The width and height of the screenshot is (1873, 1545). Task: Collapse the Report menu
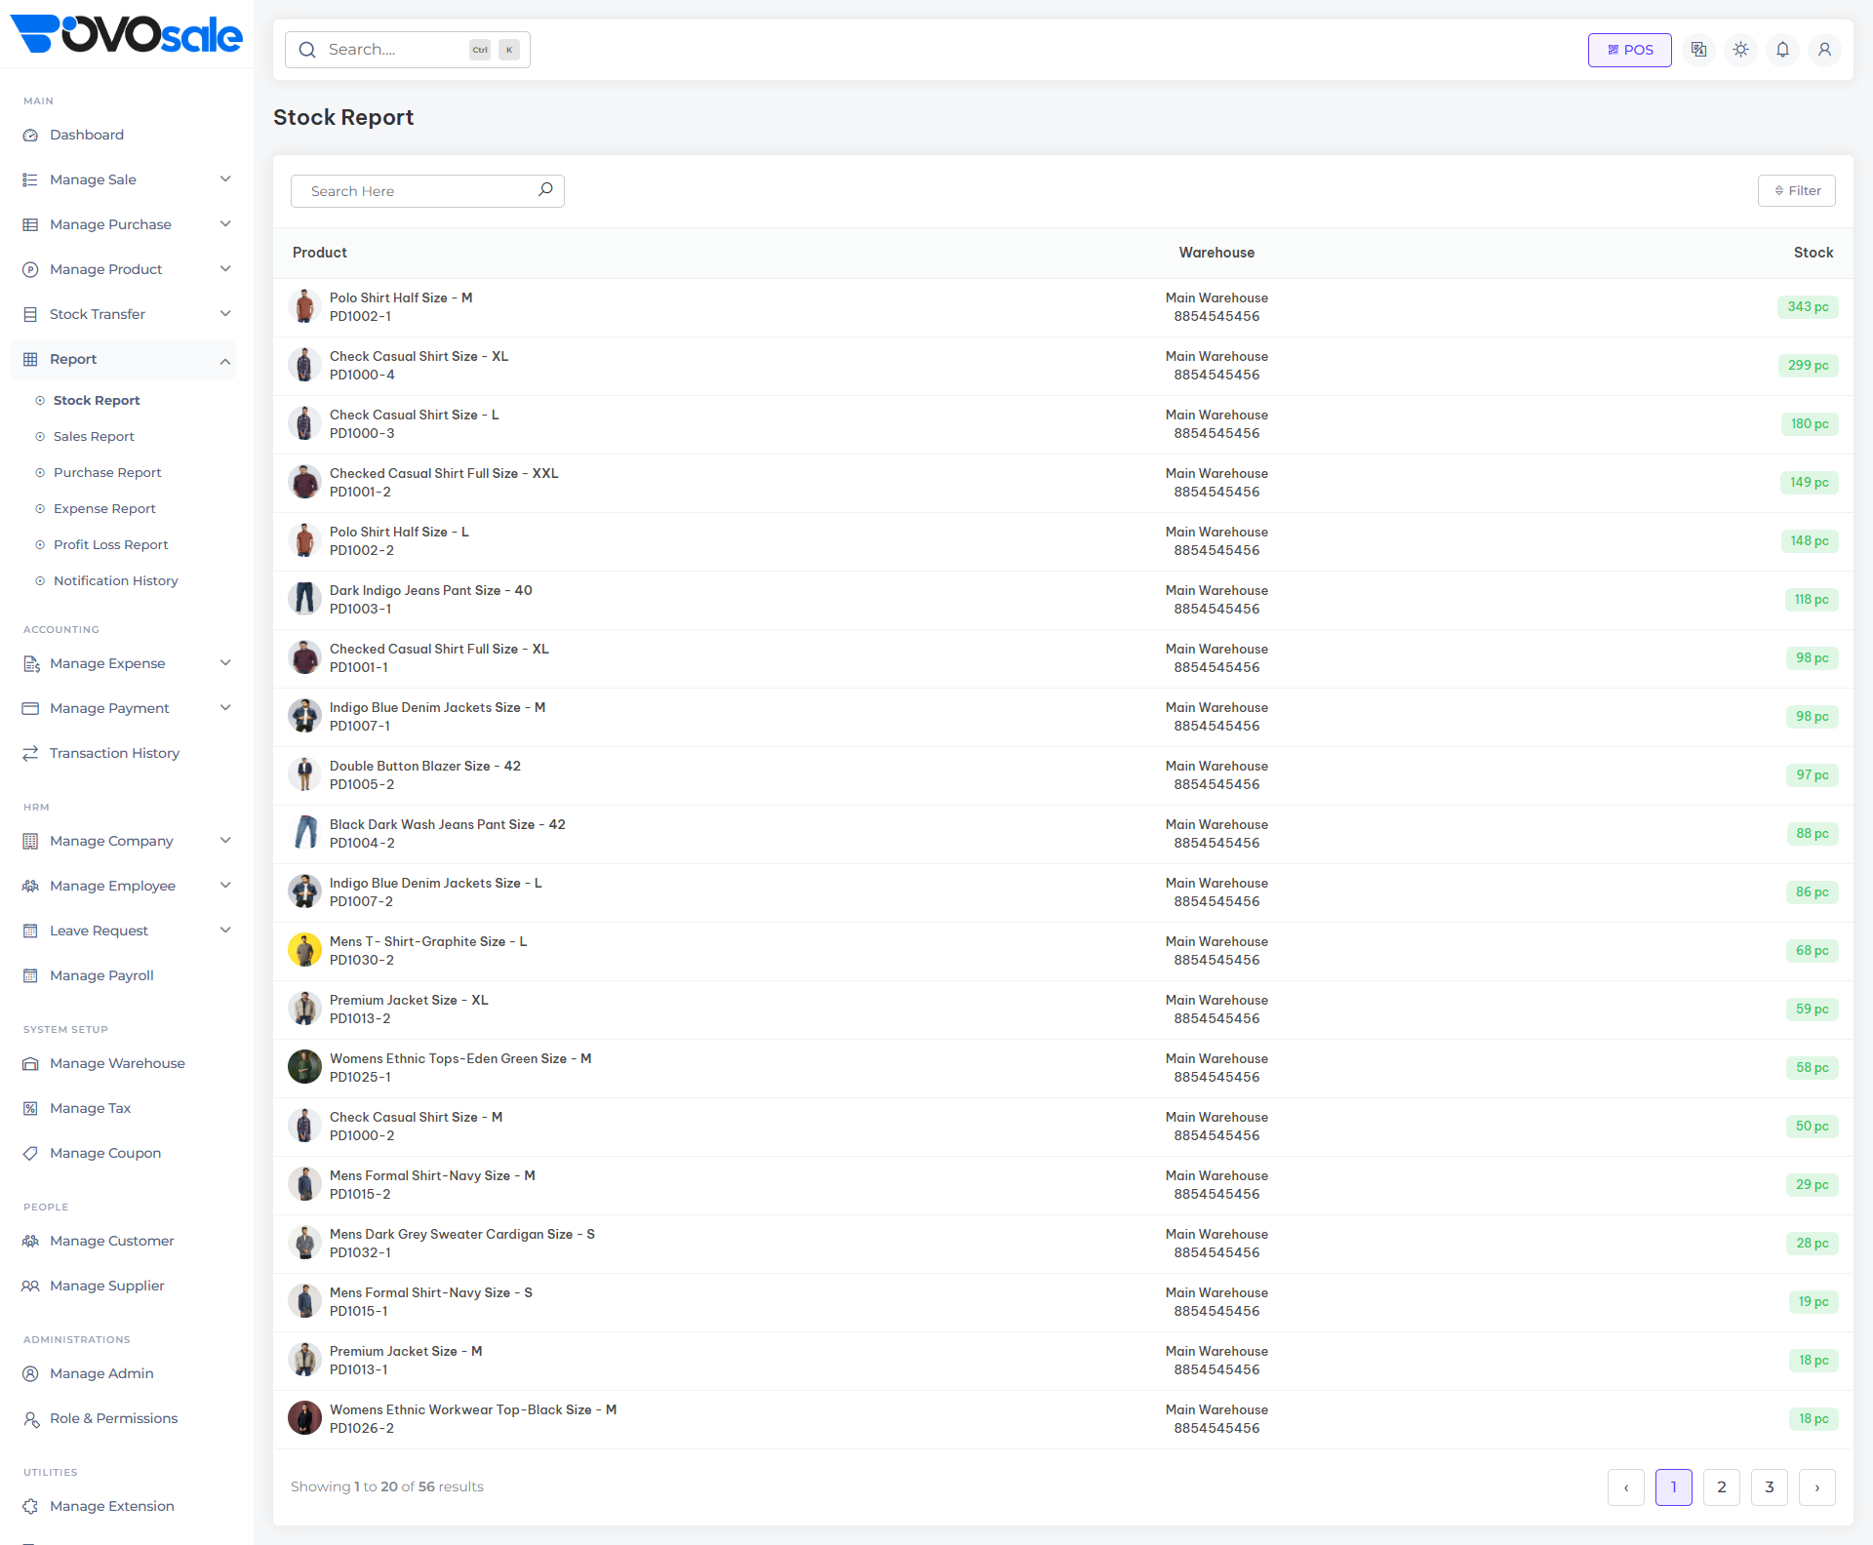[x=123, y=359]
